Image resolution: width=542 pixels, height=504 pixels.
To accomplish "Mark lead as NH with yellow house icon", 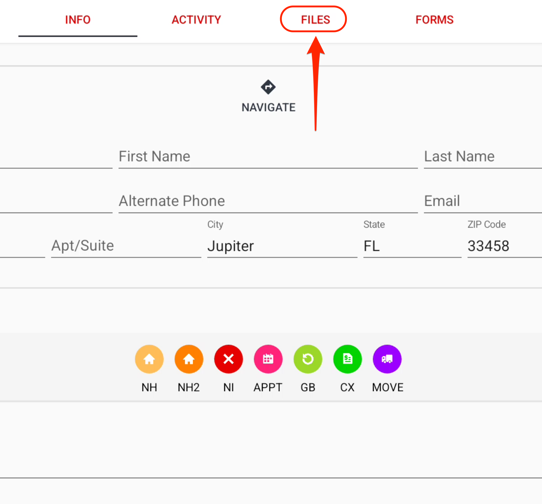I will click(149, 359).
